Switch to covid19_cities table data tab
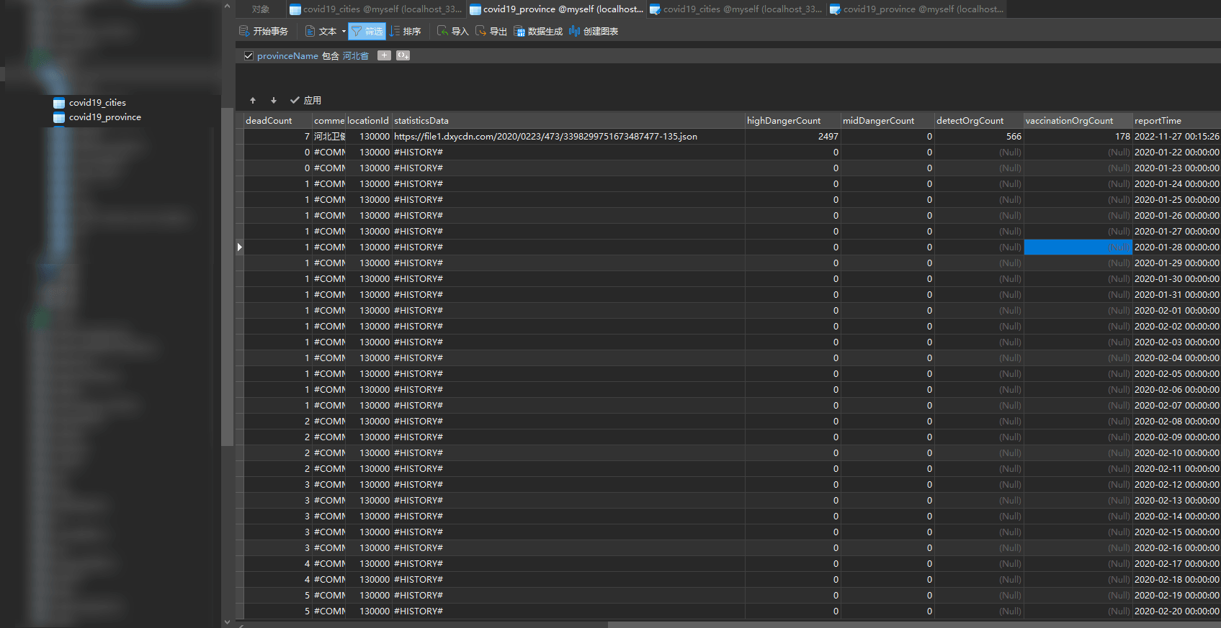The height and width of the screenshot is (628, 1221). click(x=375, y=9)
